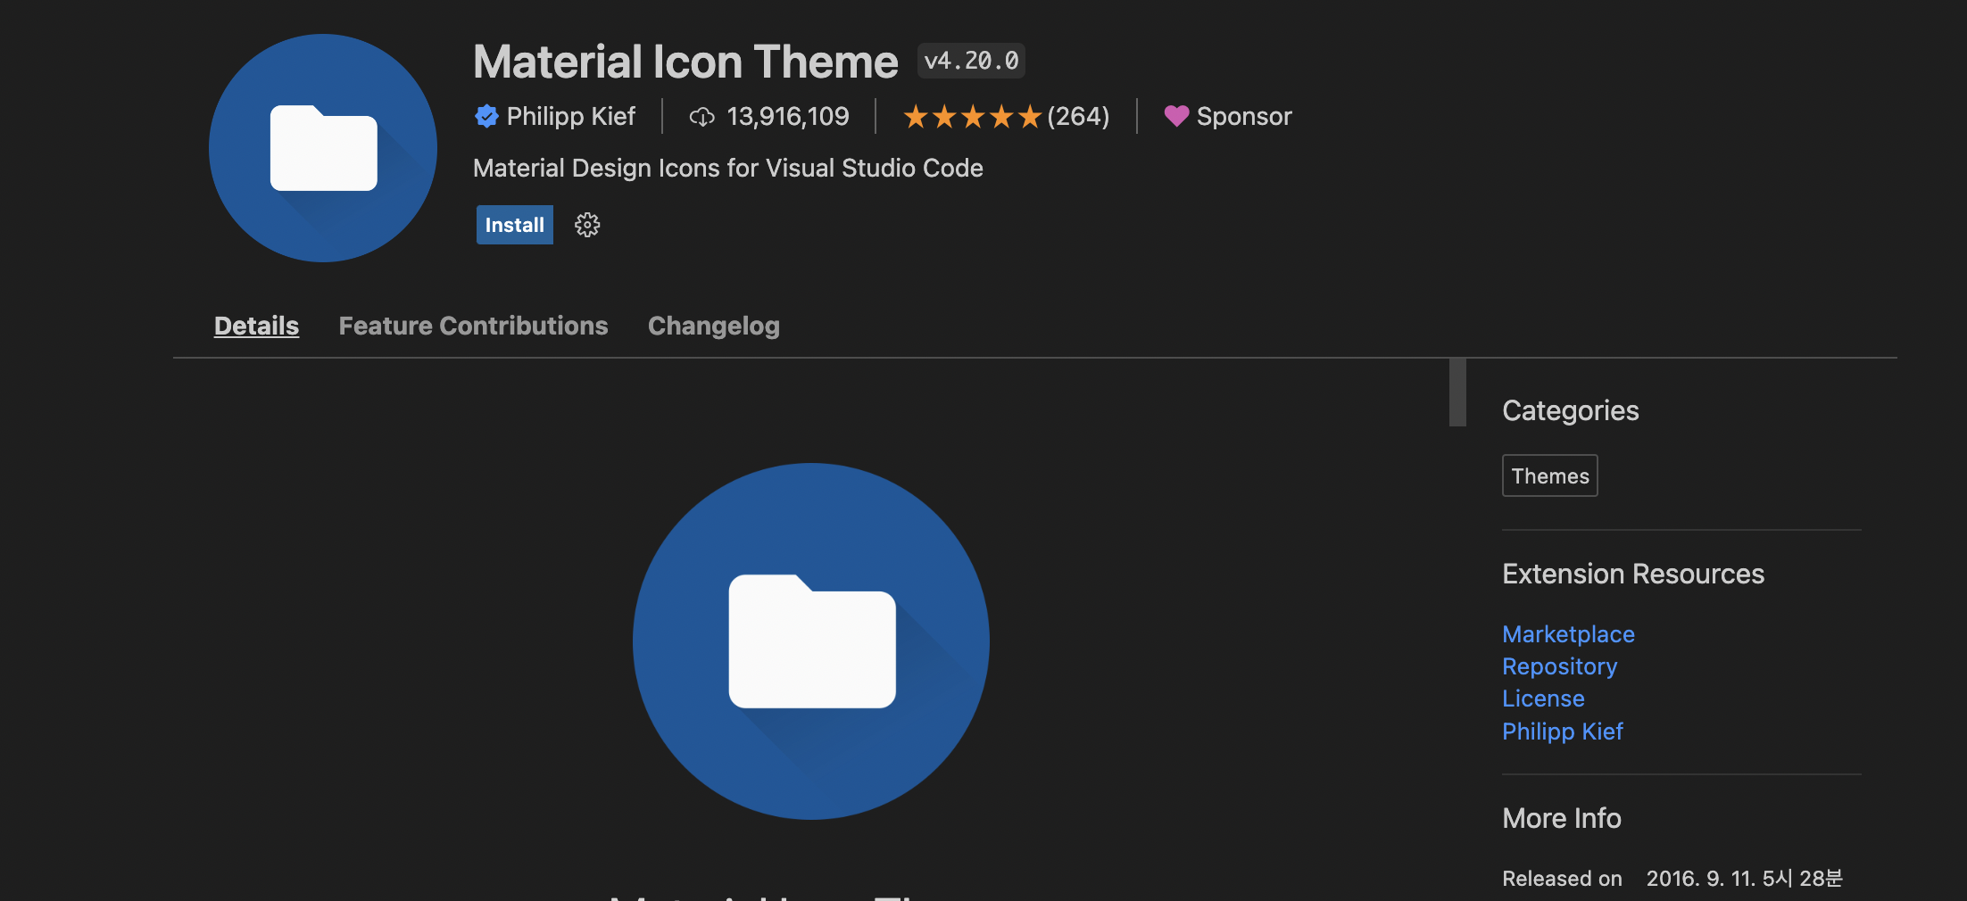Click the verified publisher badge icon
Image resolution: width=1967 pixels, height=901 pixels.
486,116
